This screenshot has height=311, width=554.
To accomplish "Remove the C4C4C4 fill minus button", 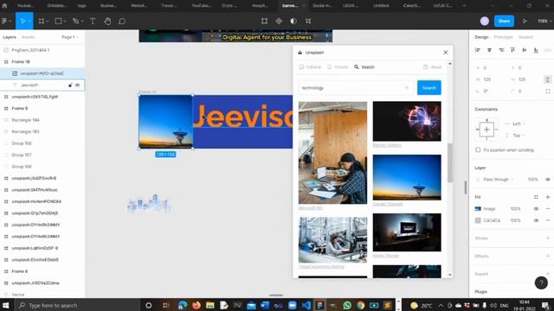I will pos(548,220).
